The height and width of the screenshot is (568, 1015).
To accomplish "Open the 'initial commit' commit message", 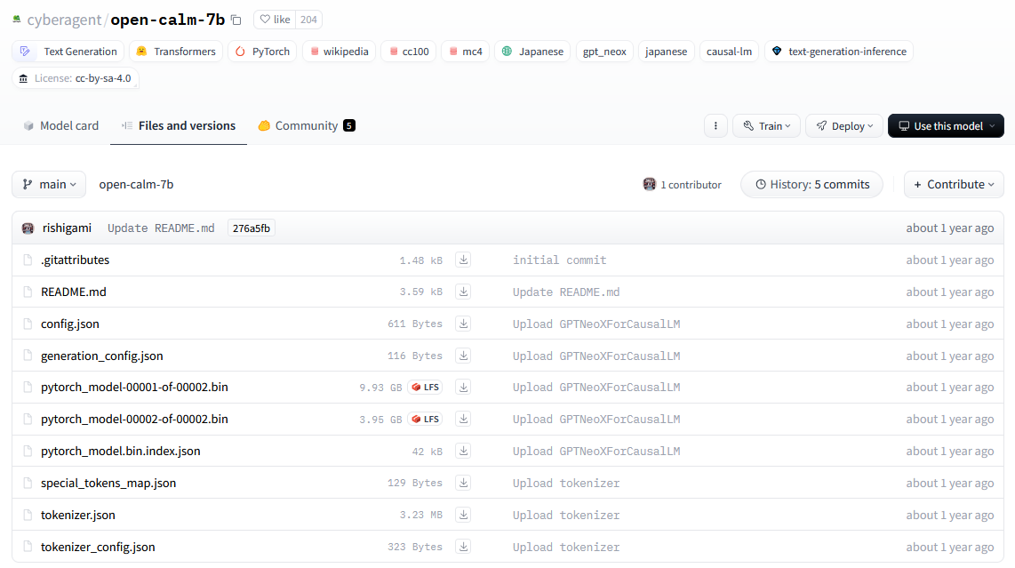I will (x=559, y=260).
